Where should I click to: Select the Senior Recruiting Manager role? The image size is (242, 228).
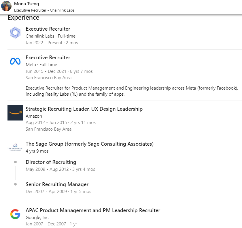(x=57, y=184)
